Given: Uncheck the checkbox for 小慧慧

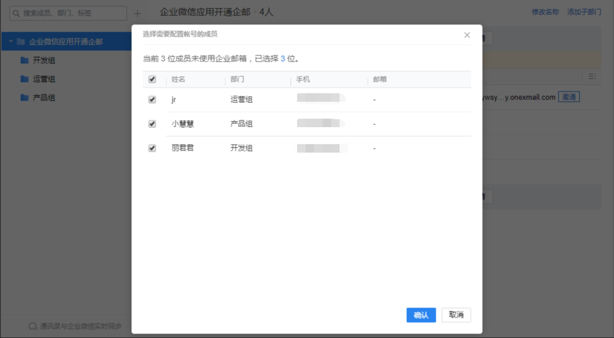Looking at the screenshot, I should point(152,124).
